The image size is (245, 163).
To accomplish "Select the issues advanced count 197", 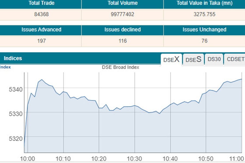I will tap(42, 41).
